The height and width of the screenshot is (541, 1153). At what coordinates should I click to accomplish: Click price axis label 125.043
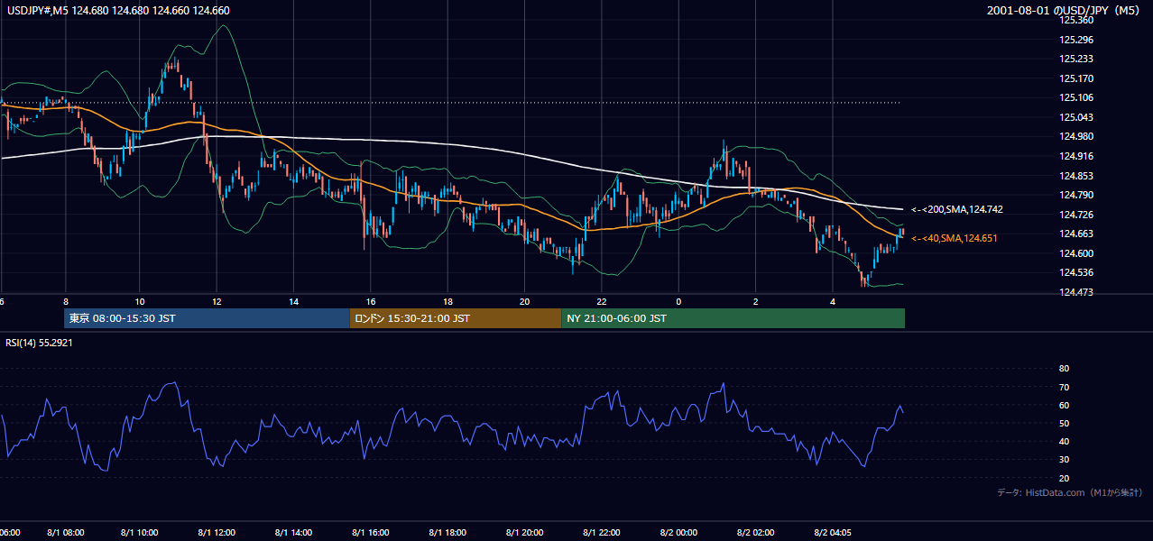click(x=1077, y=117)
